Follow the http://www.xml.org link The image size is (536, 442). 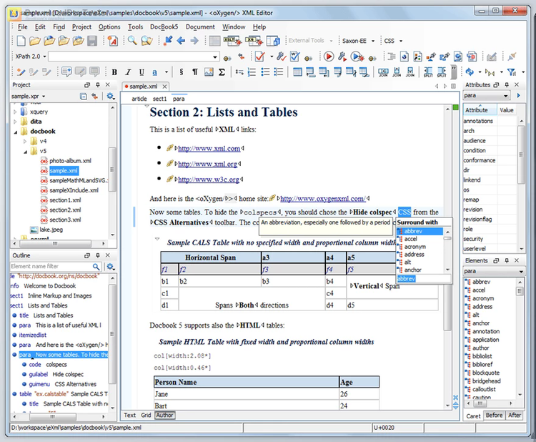[x=207, y=164]
